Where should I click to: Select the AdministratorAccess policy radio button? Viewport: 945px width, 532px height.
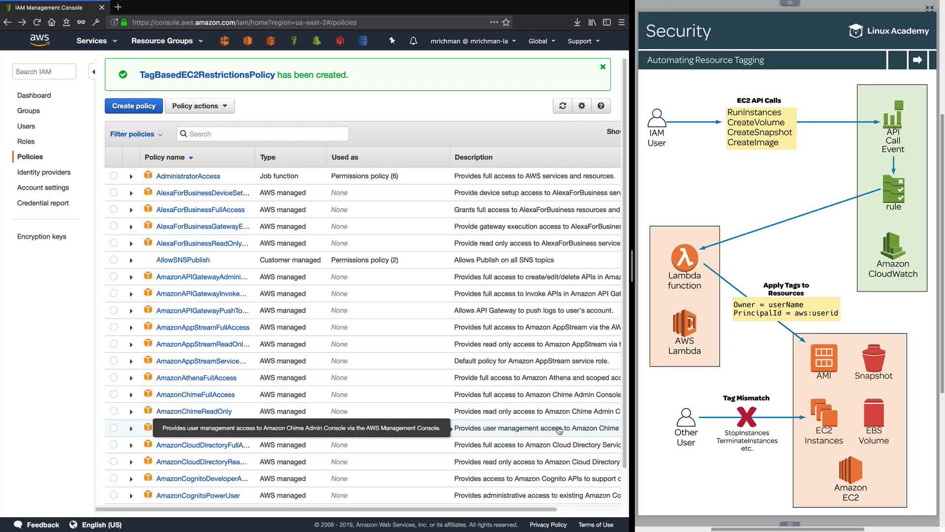pos(114,176)
